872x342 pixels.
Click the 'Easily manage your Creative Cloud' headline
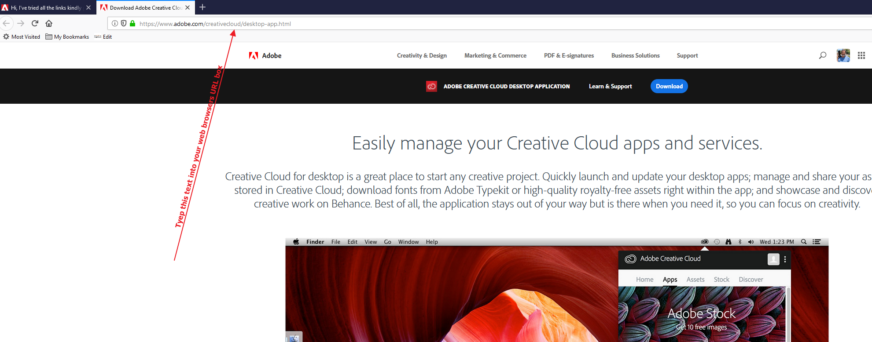[557, 143]
